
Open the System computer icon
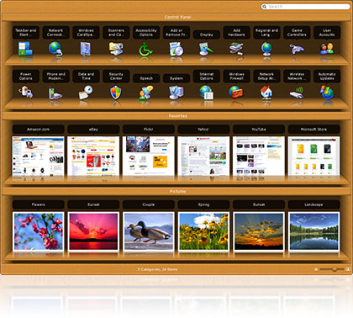176,93
